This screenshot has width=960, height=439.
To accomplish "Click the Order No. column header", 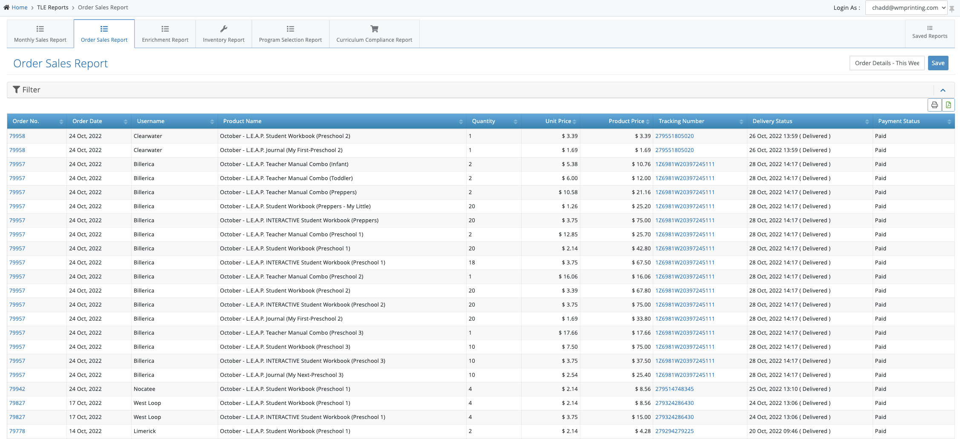I will click(x=37, y=121).
